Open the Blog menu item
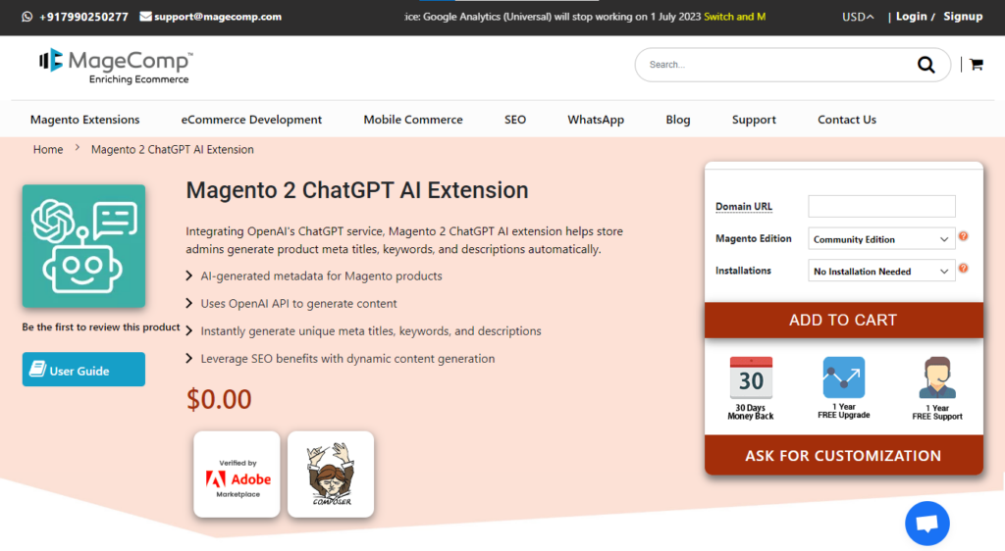 tap(677, 120)
